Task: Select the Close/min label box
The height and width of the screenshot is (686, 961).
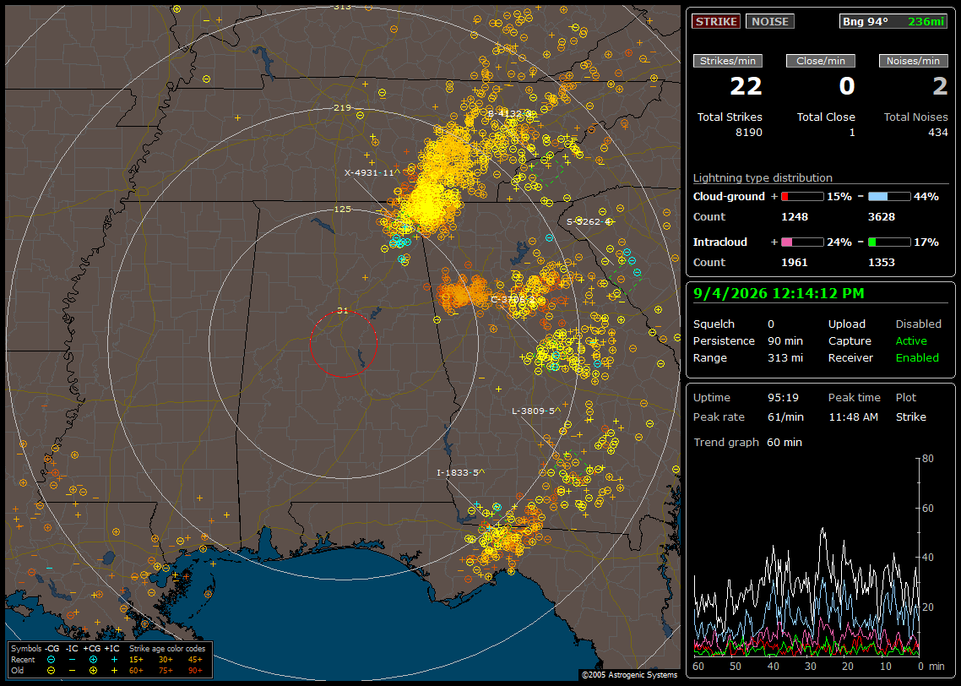Action: tap(821, 61)
